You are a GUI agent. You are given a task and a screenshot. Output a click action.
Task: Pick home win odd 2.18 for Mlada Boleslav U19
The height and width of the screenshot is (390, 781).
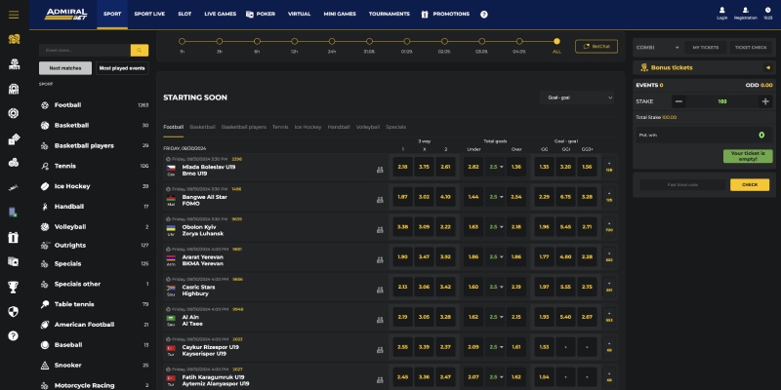point(402,167)
